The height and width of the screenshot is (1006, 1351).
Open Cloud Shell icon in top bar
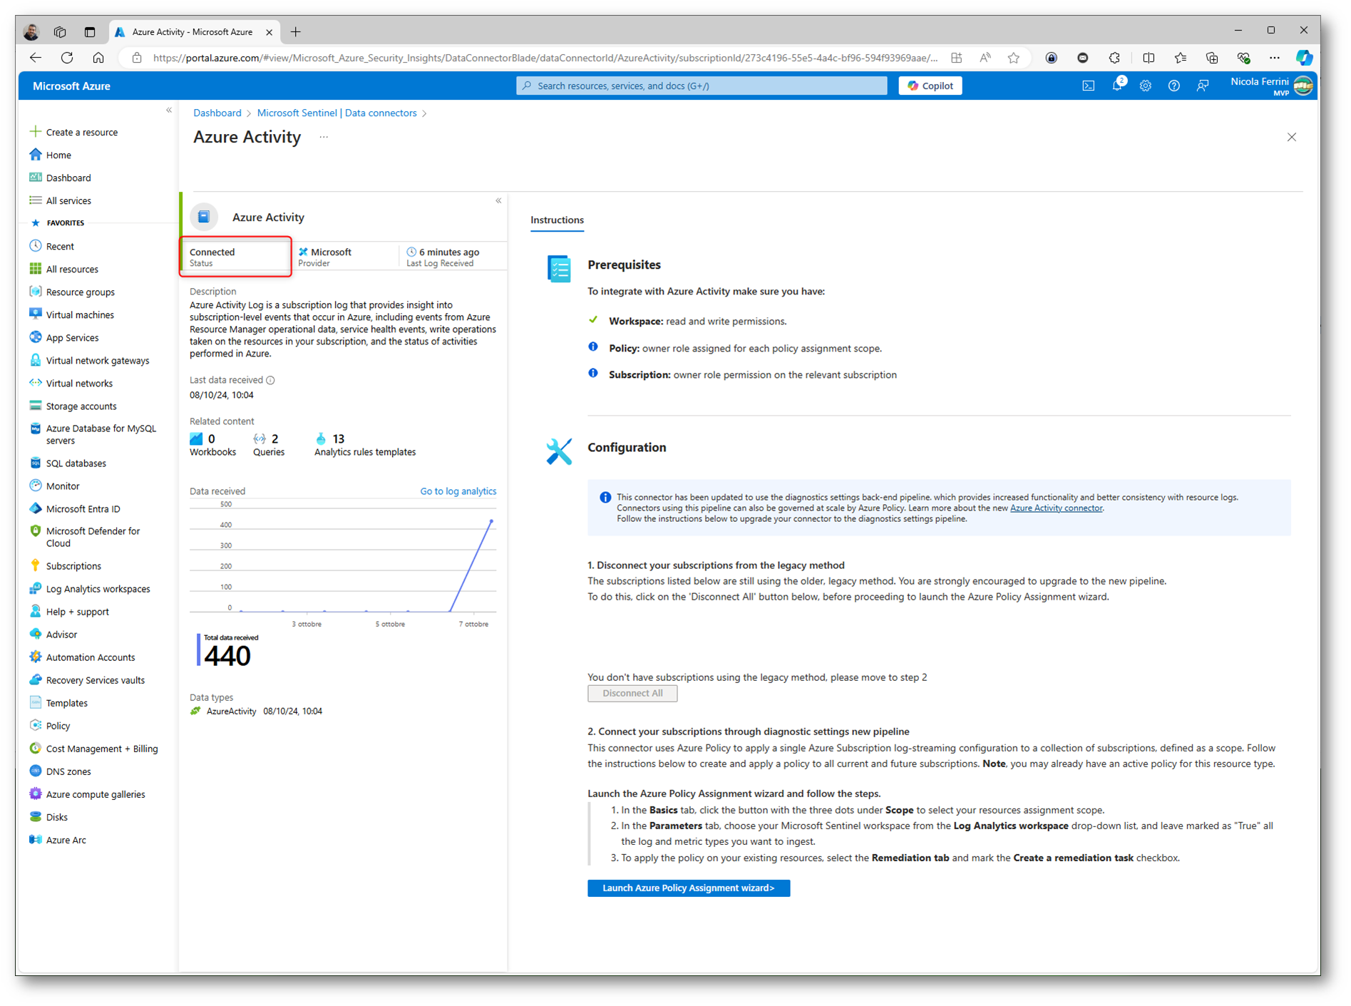click(x=1088, y=86)
